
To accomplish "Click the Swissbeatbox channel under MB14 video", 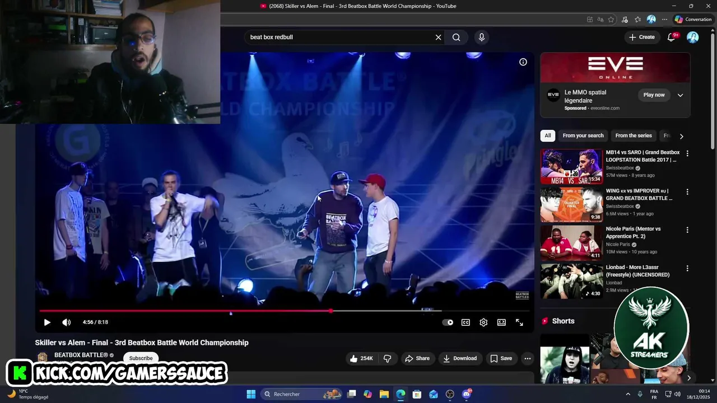I will (x=620, y=168).
